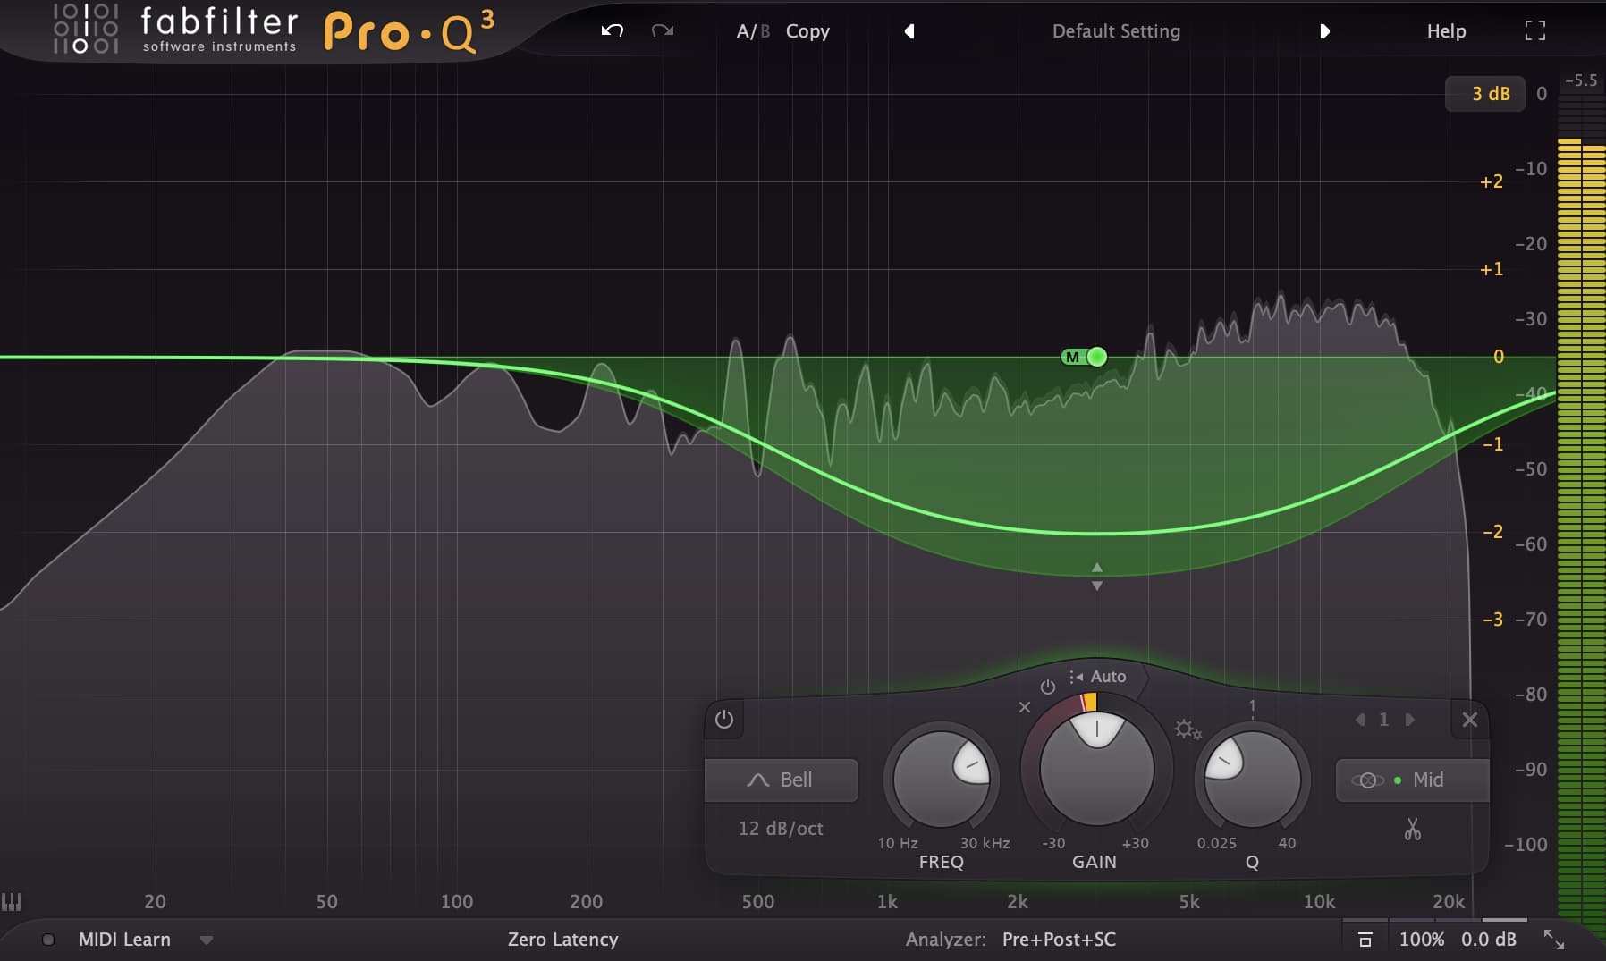Click the -5.5 peak level readout
The height and width of the screenshot is (961, 1606).
point(1581,80)
